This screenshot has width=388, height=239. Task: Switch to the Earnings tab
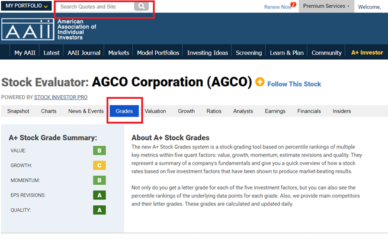click(275, 111)
